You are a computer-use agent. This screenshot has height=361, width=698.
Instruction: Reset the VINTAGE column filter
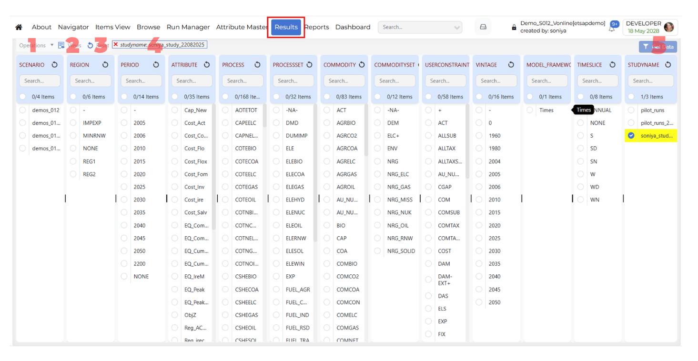[x=511, y=65]
